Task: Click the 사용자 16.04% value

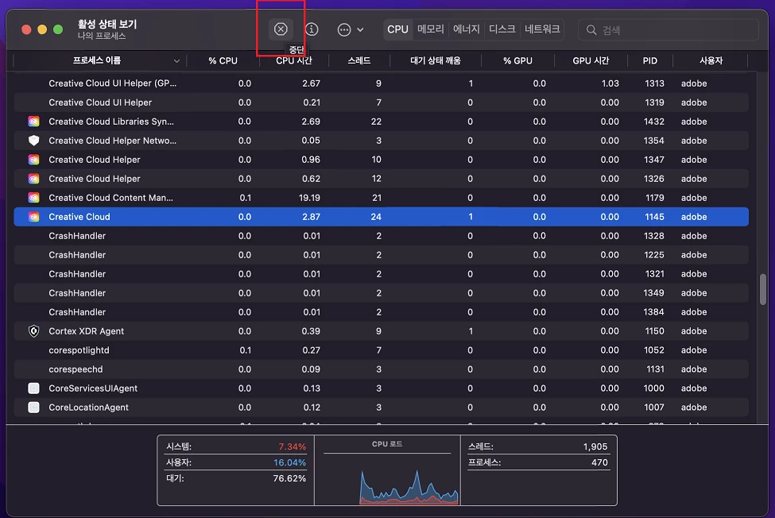Action: (x=289, y=462)
